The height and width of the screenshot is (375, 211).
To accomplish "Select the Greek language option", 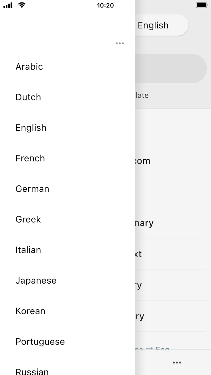I will [x=28, y=219].
